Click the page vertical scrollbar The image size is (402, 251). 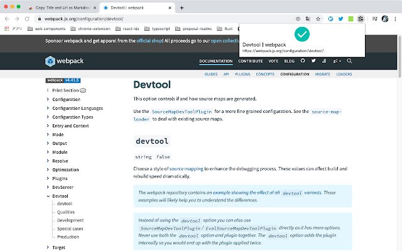(399, 56)
